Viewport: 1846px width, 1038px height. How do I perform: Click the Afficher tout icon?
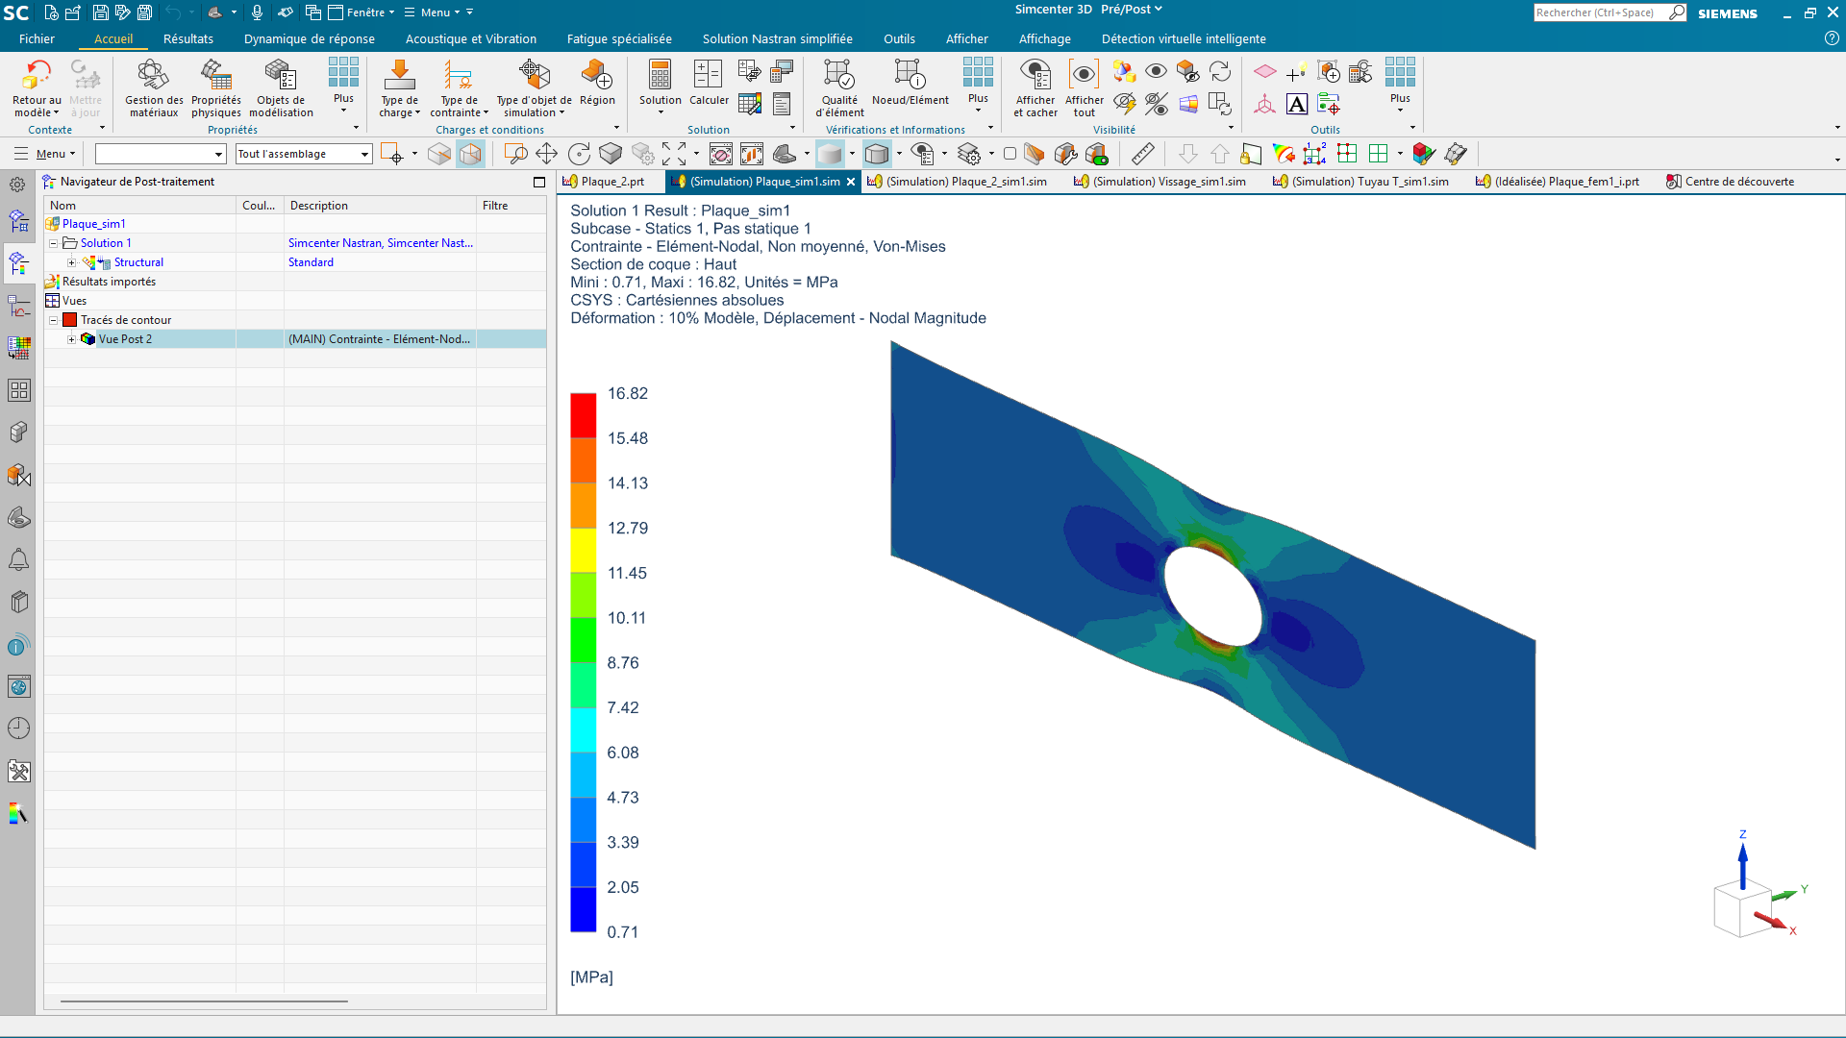1084,75
